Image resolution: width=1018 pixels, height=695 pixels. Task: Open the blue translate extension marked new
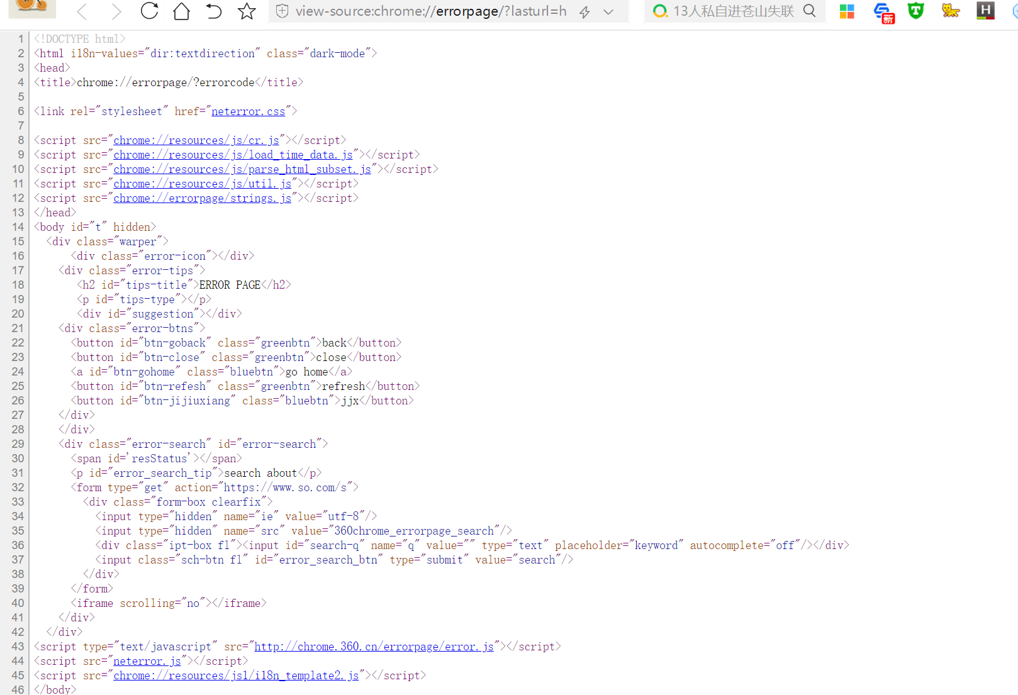[884, 12]
